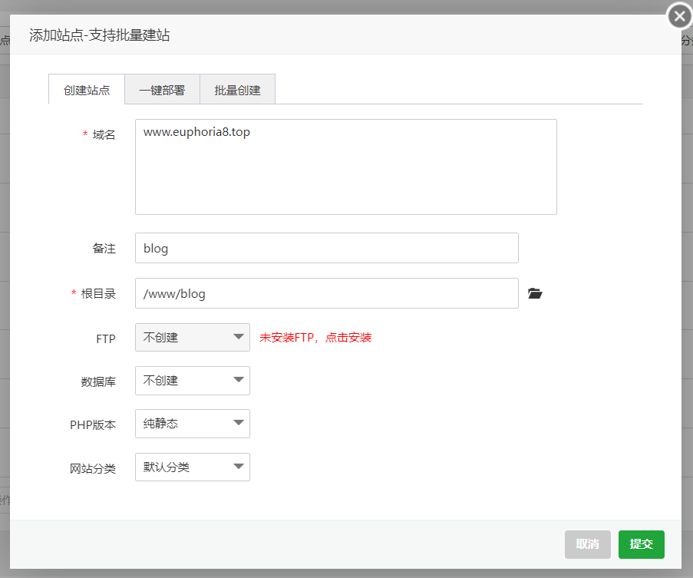Screen dimensions: 693x578
Task: Close the add site dialog with the X icon
Action: tap(679, 15)
